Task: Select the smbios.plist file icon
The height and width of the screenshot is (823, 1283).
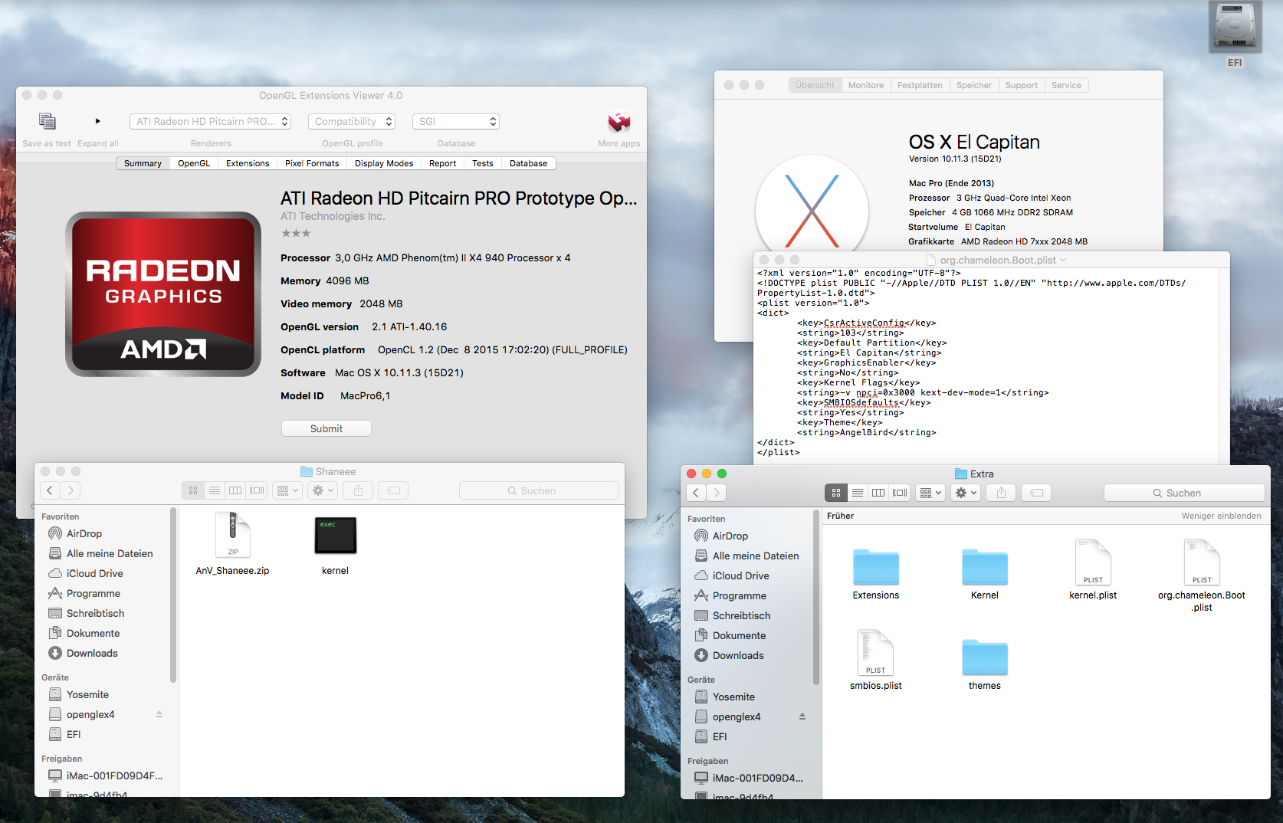Action: pos(876,653)
